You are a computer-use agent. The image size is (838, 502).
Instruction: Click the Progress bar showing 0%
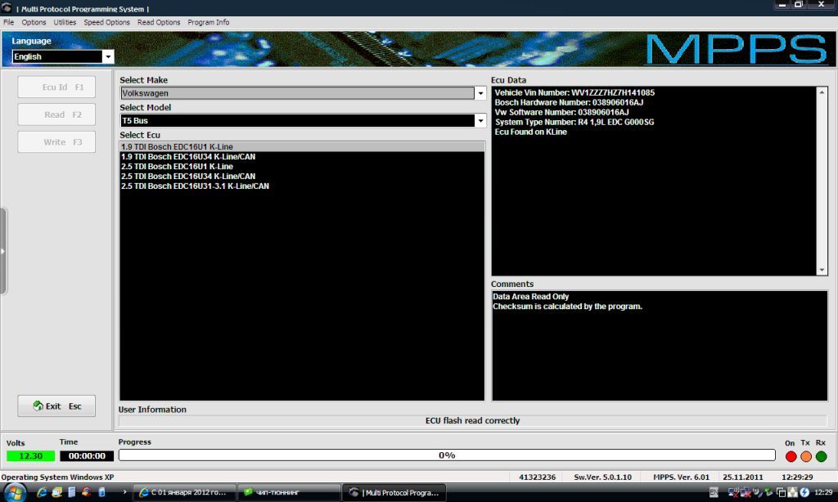[x=447, y=455]
